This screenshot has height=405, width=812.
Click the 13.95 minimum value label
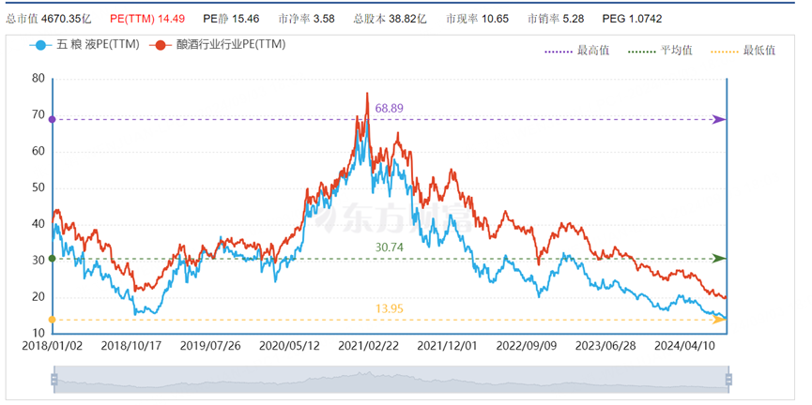coord(390,309)
